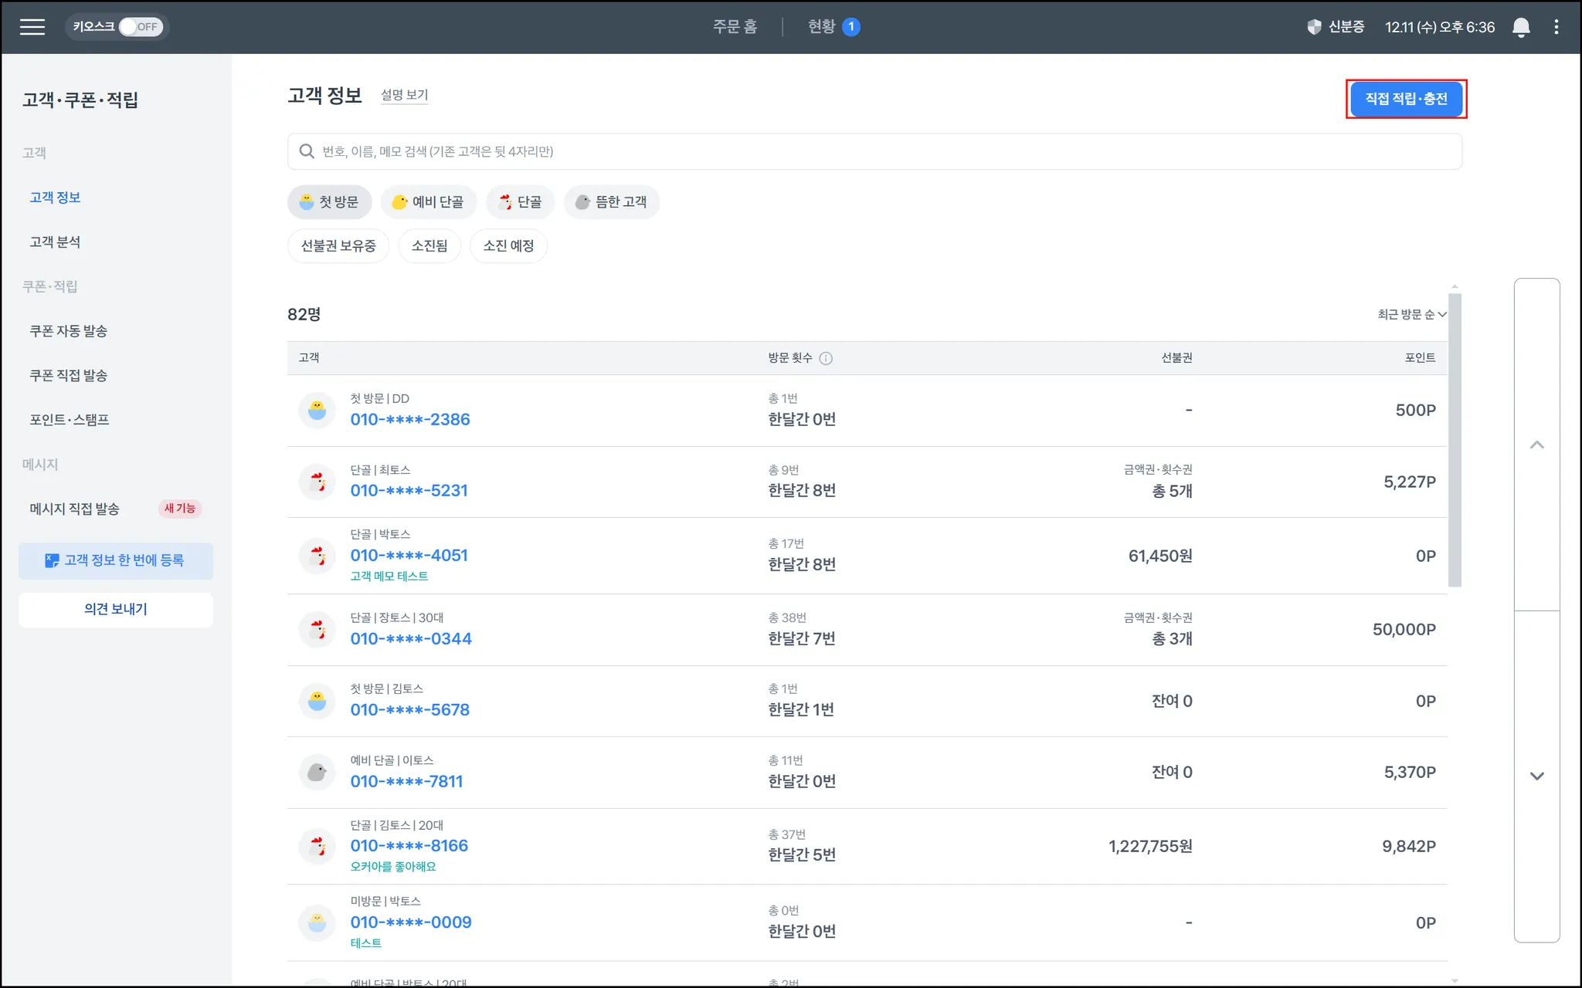Click the down chevron in right panel
Image resolution: width=1582 pixels, height=988 pixels.
(x=1536, y=777)
